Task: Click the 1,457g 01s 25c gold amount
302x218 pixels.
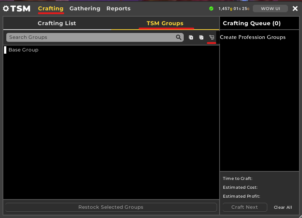Action: pos(234,9)
